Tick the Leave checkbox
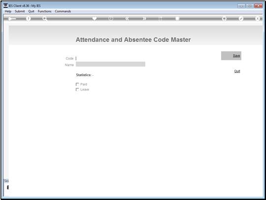The width and height of the screenshot is (266, 200). pos(77,89)
